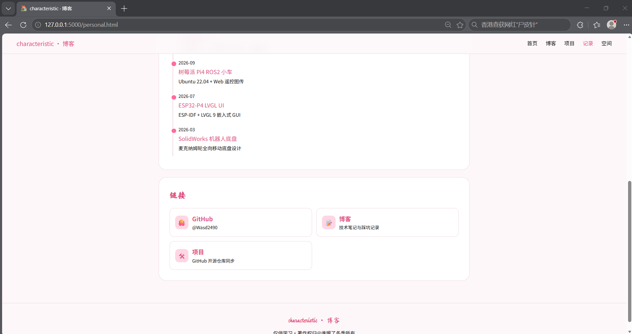
Task: Open the browser profile avatar
Action: point(612,25)
